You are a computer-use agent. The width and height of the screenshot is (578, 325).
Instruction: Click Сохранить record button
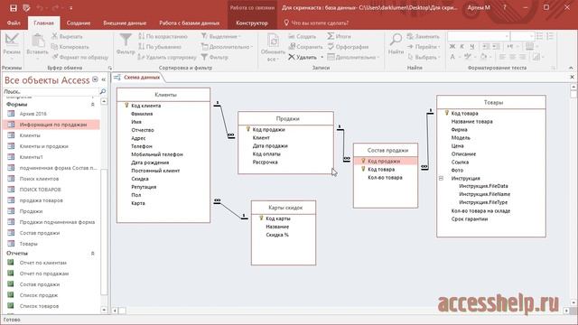305,47
